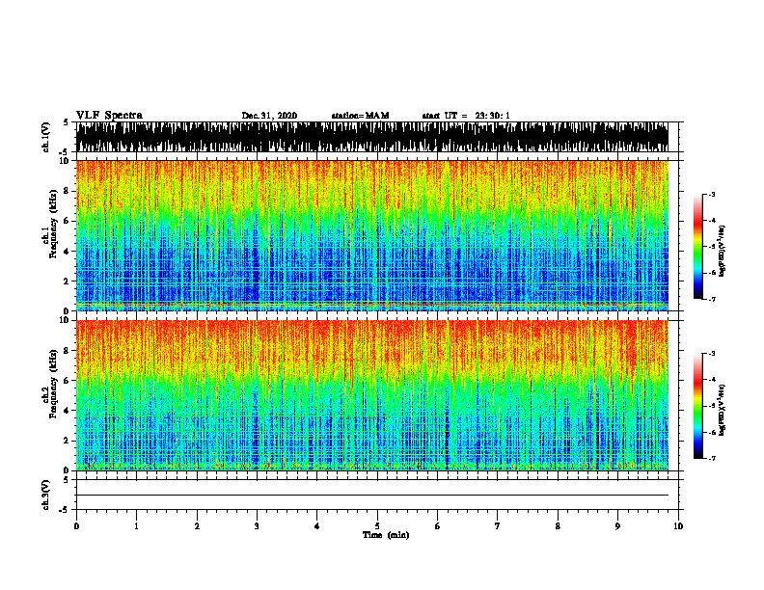Click time axis tick label "1"
The height and width of the screenshot is (590, 764).
click(x=136, y=526)
